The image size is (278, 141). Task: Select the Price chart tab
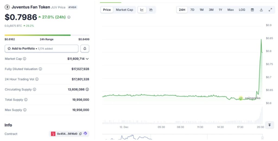pos(107,10)
